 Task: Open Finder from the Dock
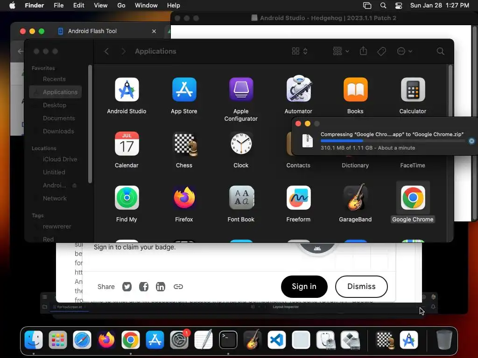point(34,340)
